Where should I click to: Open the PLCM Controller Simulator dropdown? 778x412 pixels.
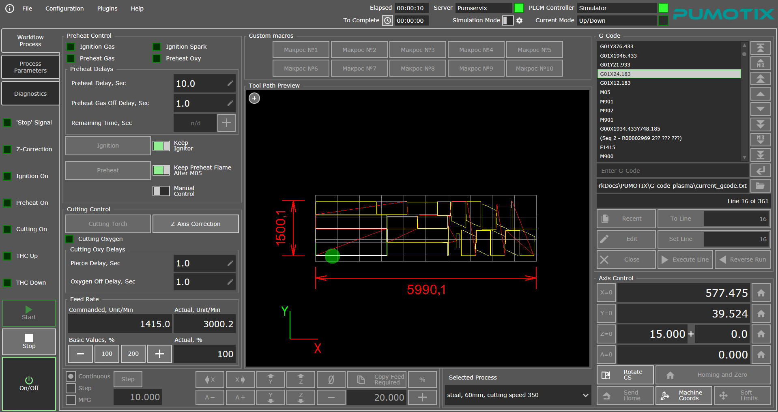[x=616, y=8]
